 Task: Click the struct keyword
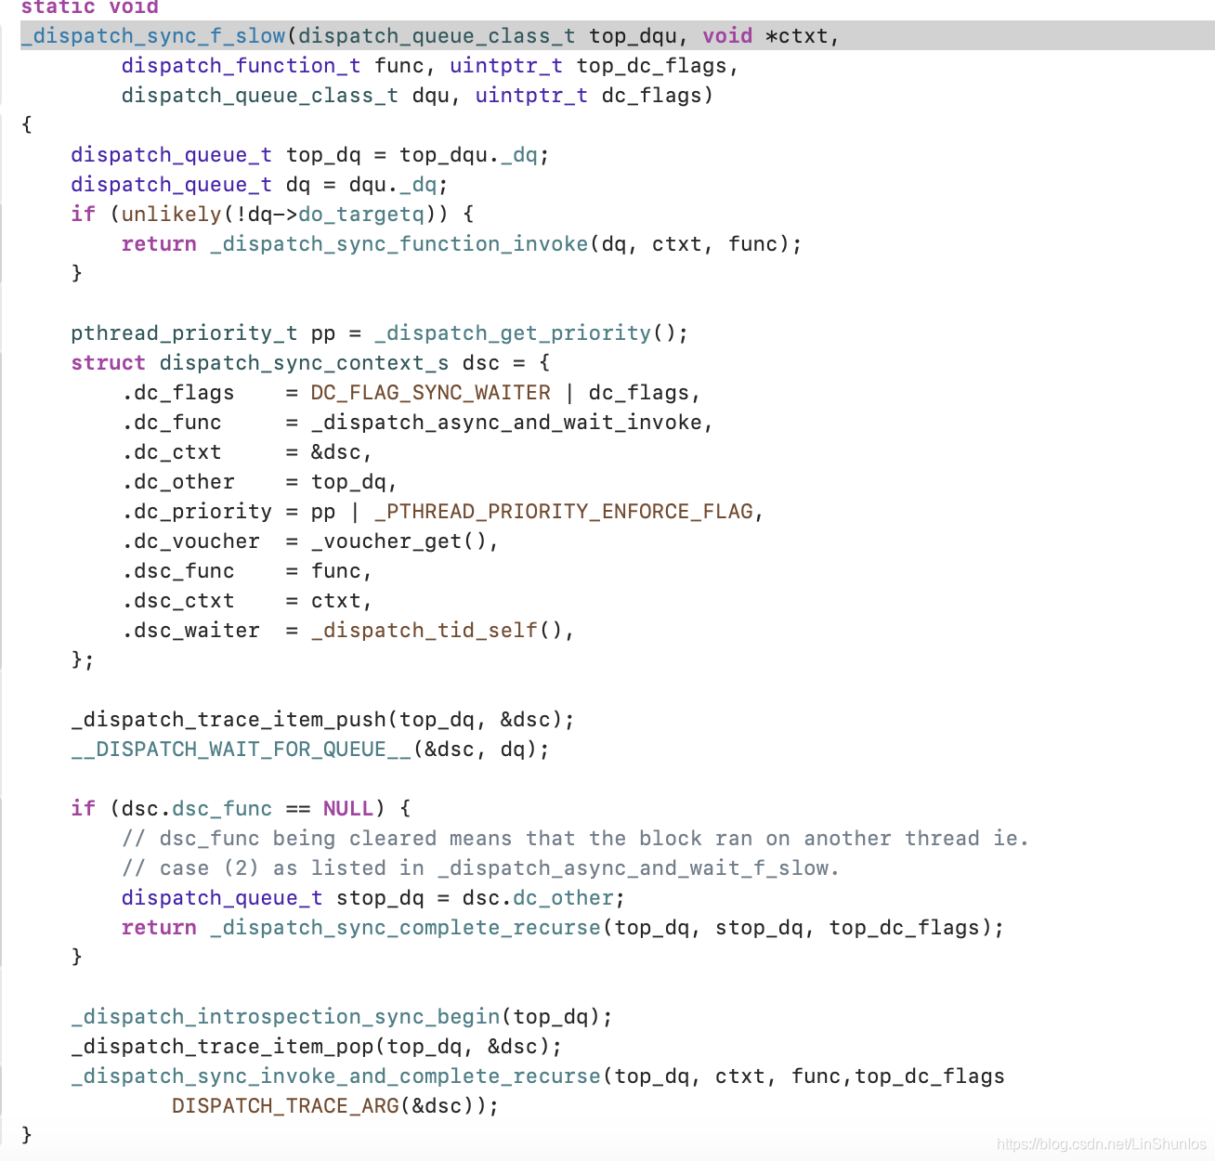108,363
